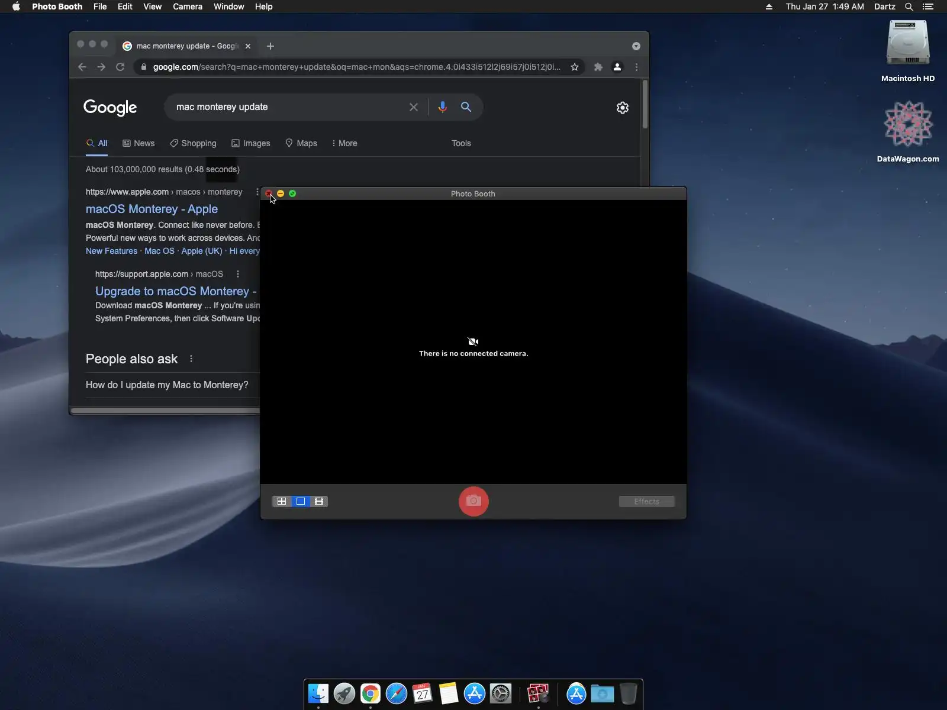Image resolution: width=947 pixels, height=710 pixels.
Task: Switch to the Shopping results tab
Action: tap(193, 143)
